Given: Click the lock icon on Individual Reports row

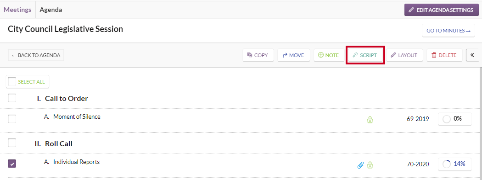Looking at the screenshot, I should [370, 165].
